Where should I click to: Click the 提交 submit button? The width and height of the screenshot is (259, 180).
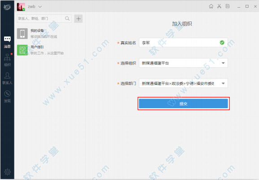183,104
